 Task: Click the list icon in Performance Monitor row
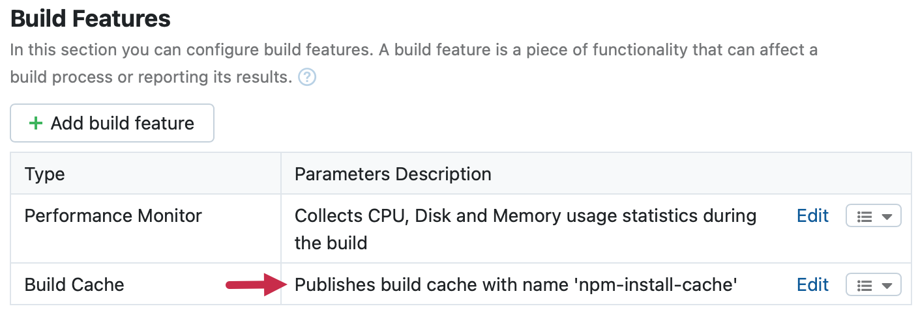pyautogui.click(x=865, y=217)
